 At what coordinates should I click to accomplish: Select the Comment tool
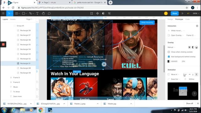click(x=49, y=13)
